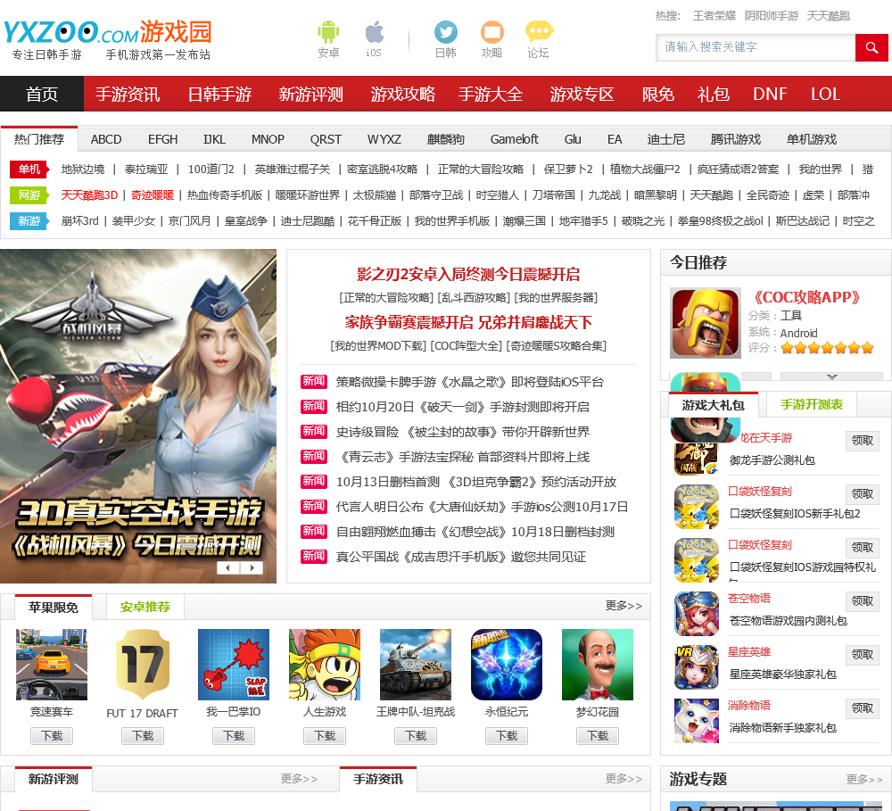Open 礼包 navigation item

tap(714, 94)
